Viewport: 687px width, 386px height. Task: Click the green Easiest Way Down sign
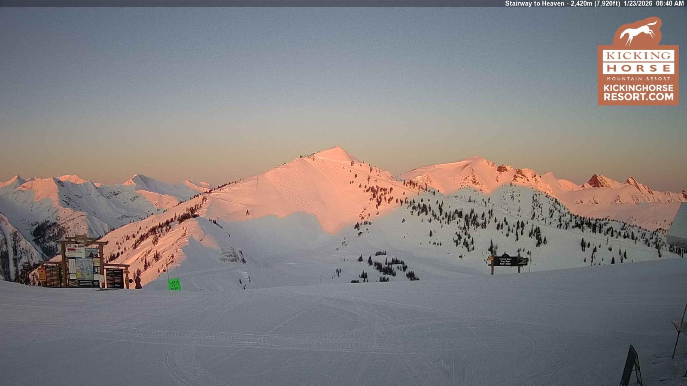[x=174, y=284]
